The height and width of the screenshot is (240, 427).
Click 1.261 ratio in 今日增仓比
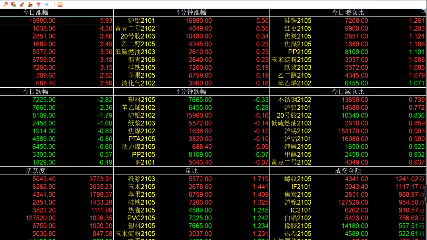point(417,20)
